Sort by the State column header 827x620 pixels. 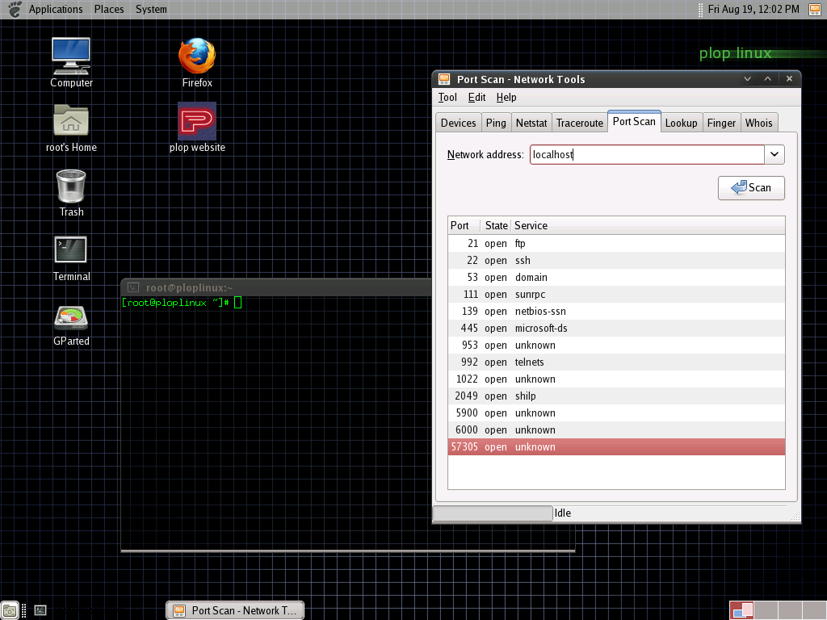(496, 225)
